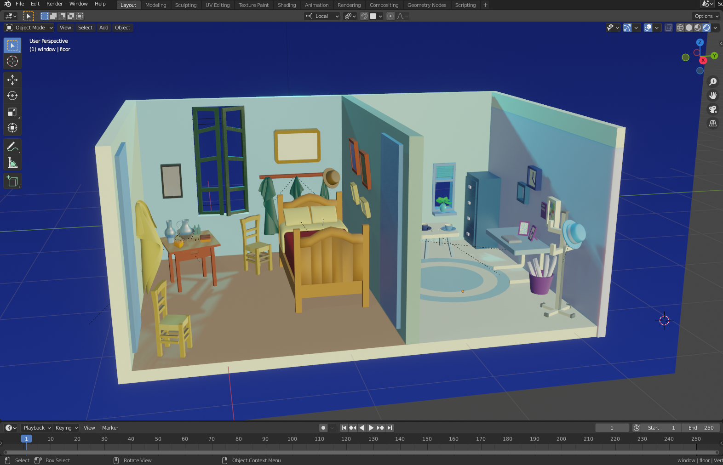
Task: Toggle auto keying record button
Action: coord(323,428)
